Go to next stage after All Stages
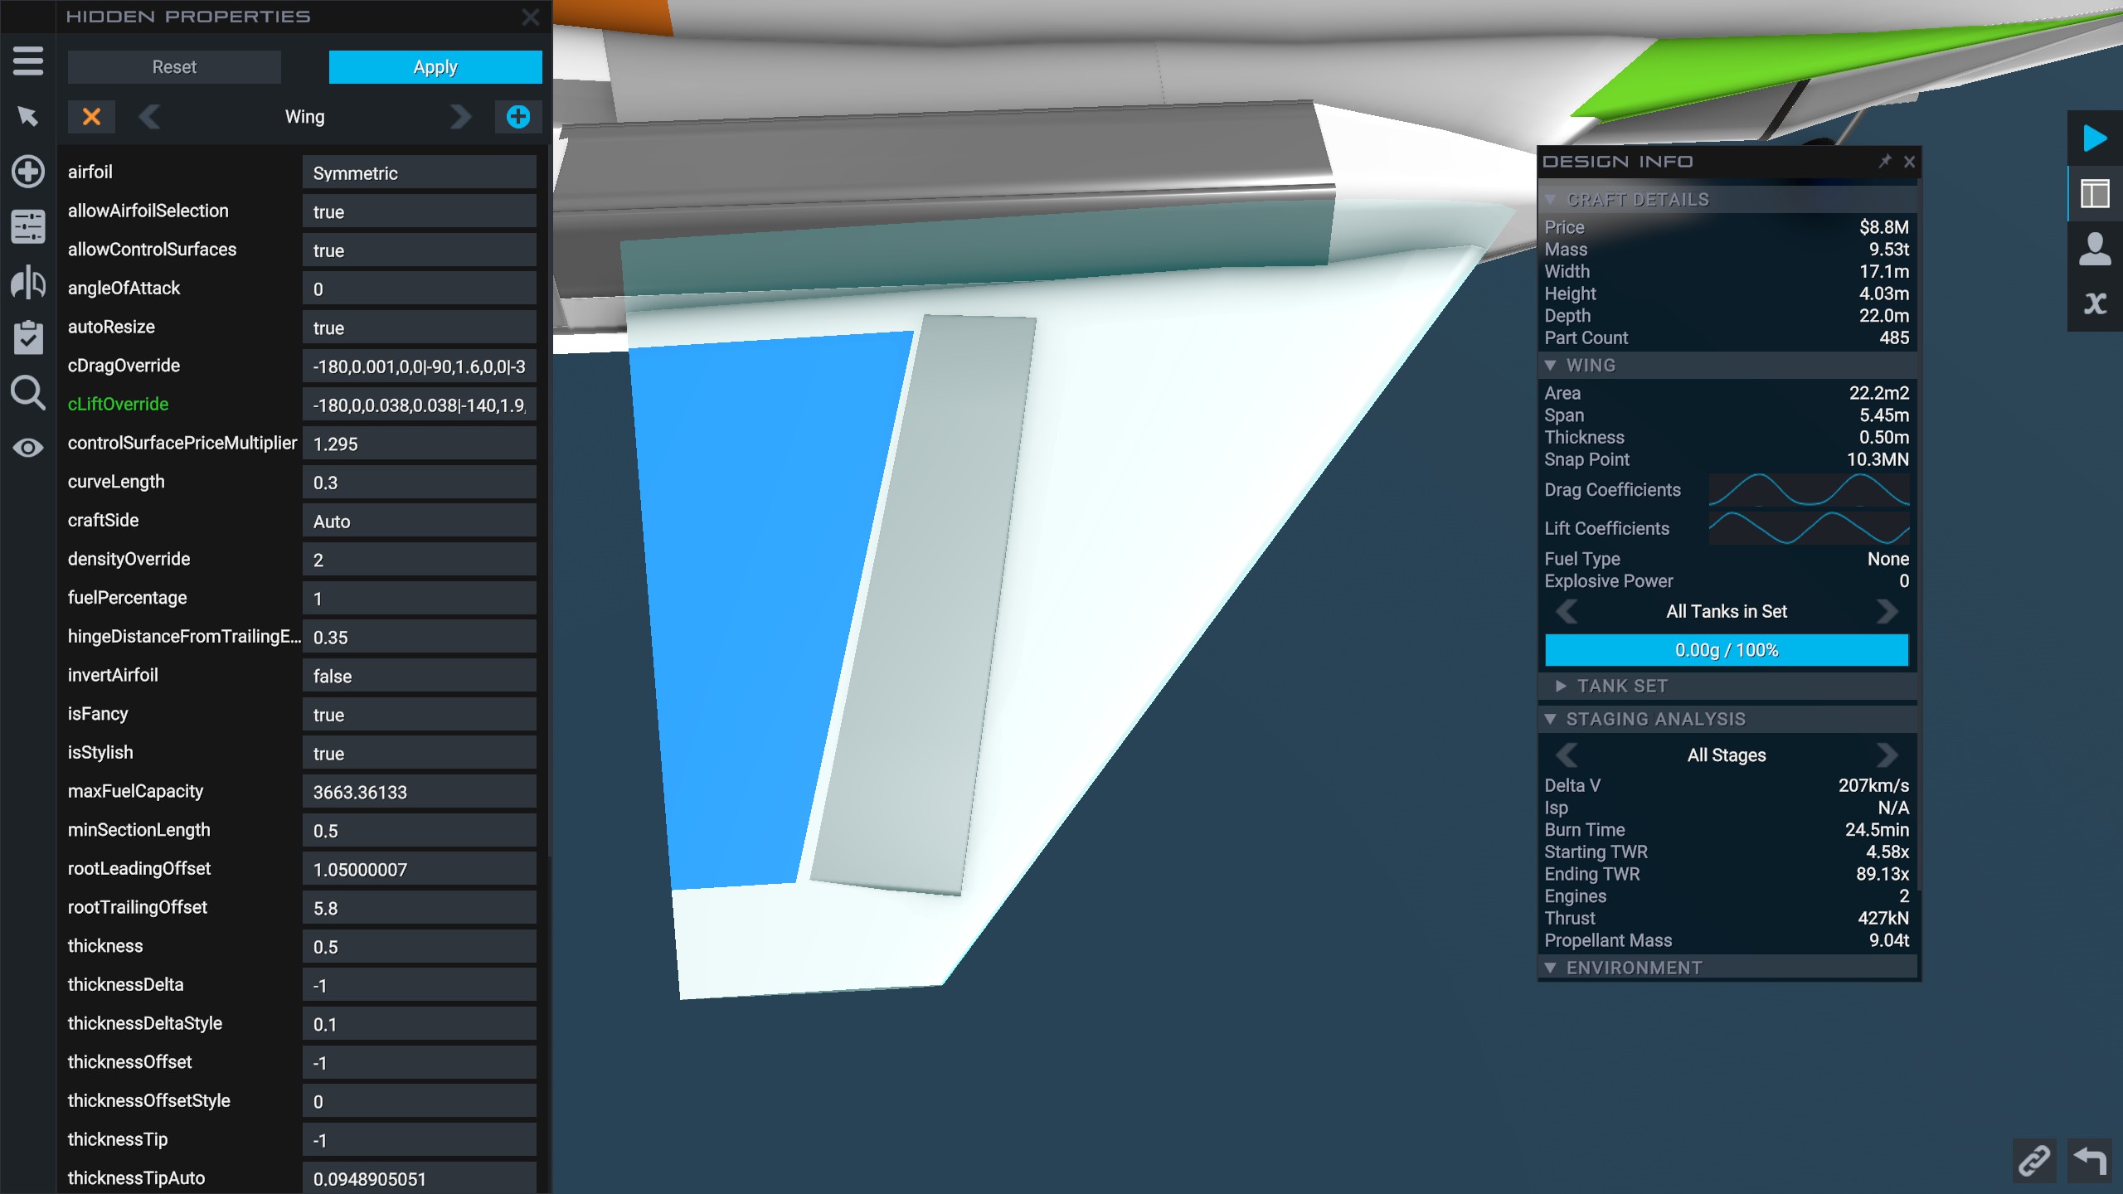Image resolution: width=2123 pixels, height=1194 pixels. pyautogui.click(x=1887, y=755)
